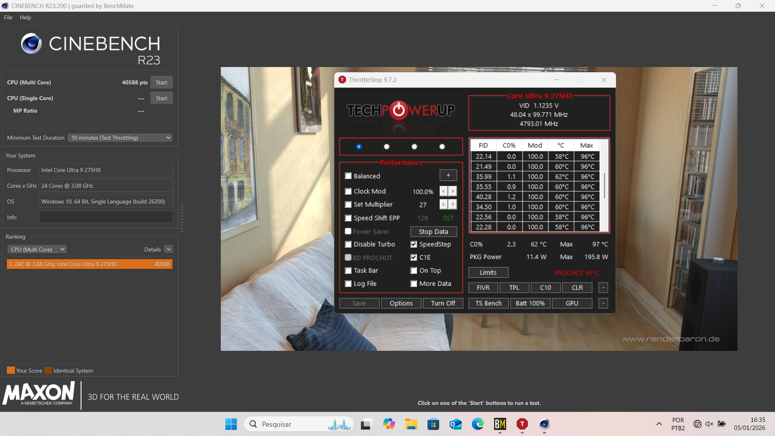
Task: Expand the Details chevron in Ranking
Action: coord(169,249)
